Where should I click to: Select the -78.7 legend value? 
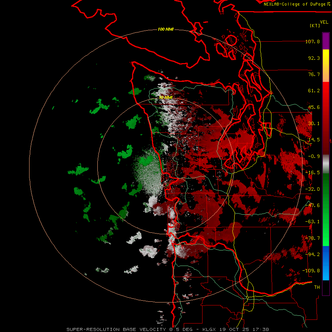[x=312, y=238]
